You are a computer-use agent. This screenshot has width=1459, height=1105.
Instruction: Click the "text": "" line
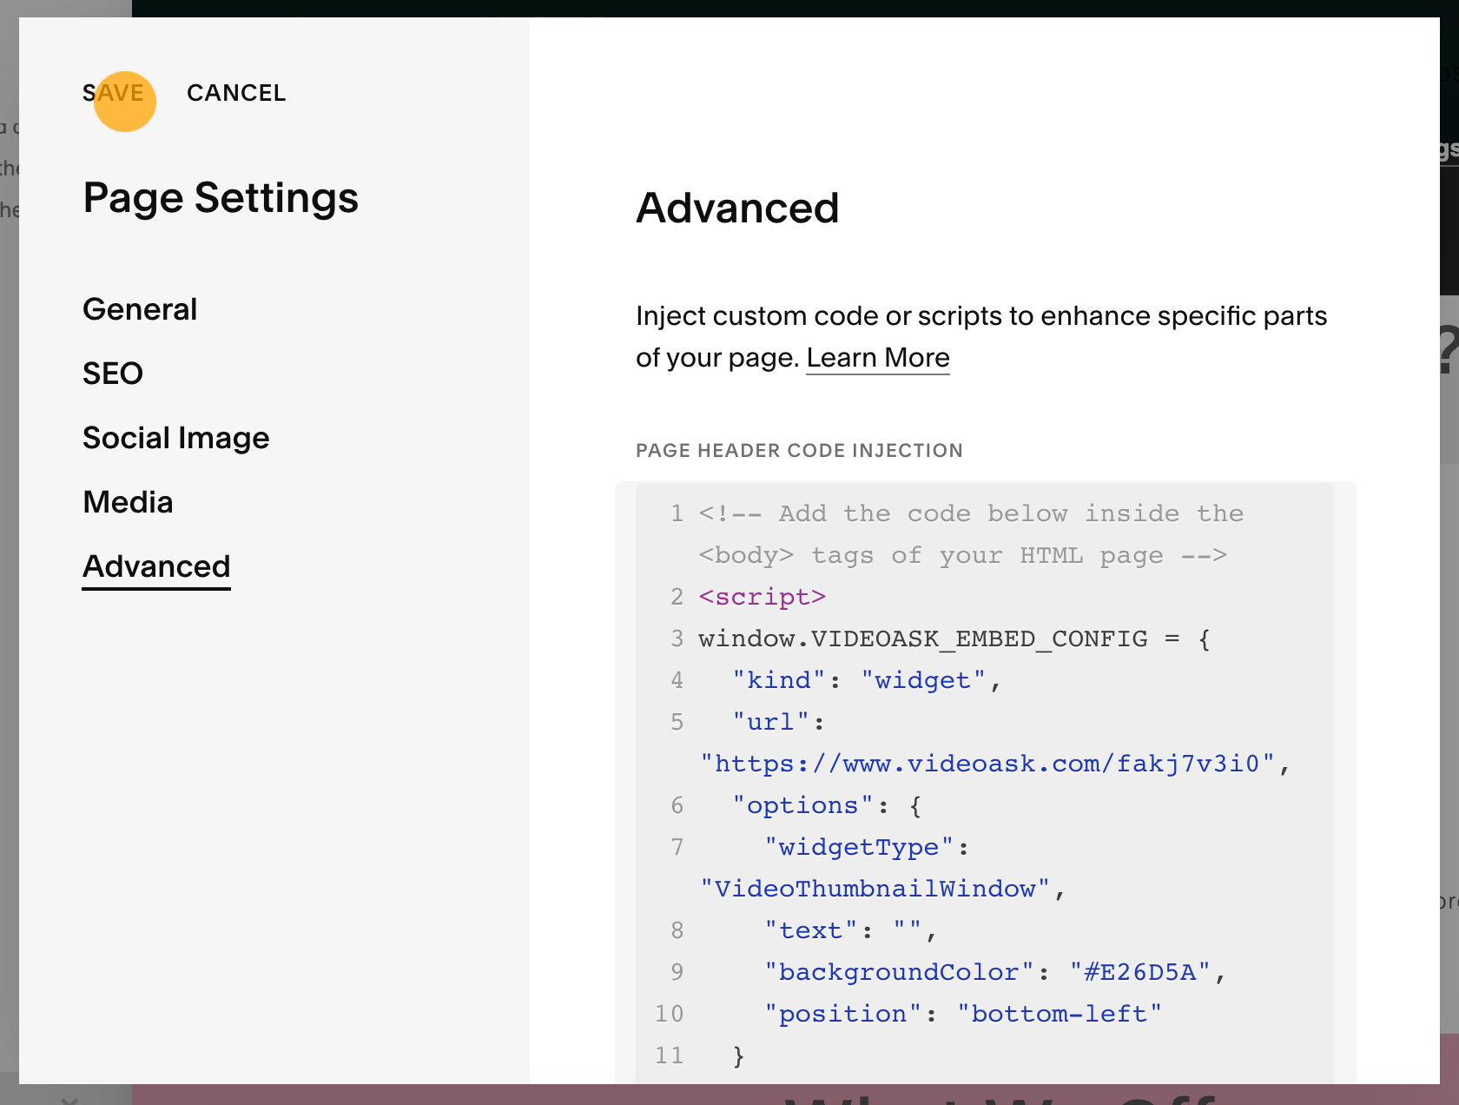(x=850, y=930)
